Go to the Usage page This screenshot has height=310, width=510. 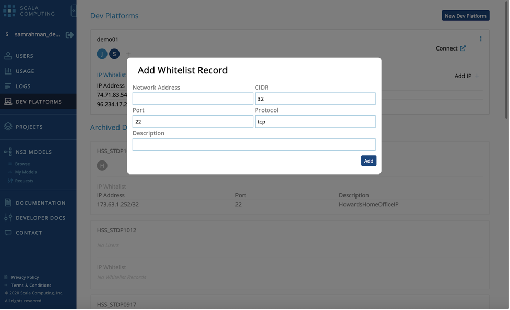pyautogui.click(x=25, y=71)
